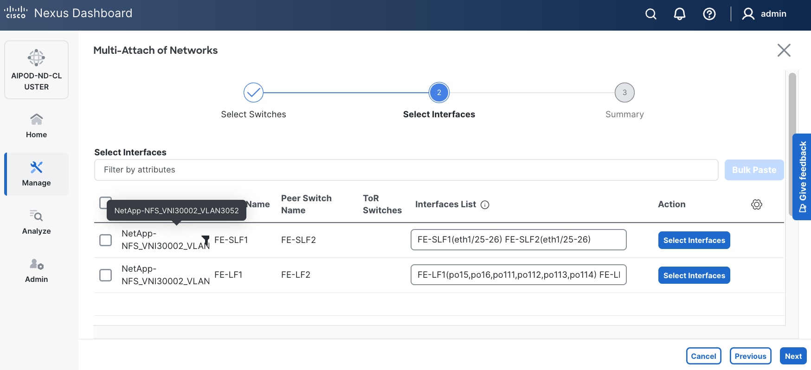The width and height of the screenshot is (811, 370).
Task: Click the Interfaces List info icon
Action: click(485, 204)
